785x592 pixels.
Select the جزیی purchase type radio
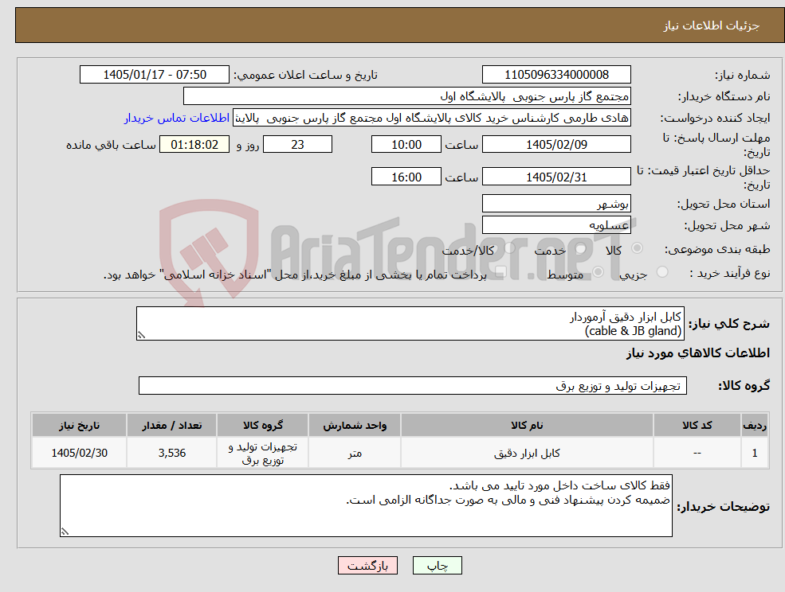point(661,272)
